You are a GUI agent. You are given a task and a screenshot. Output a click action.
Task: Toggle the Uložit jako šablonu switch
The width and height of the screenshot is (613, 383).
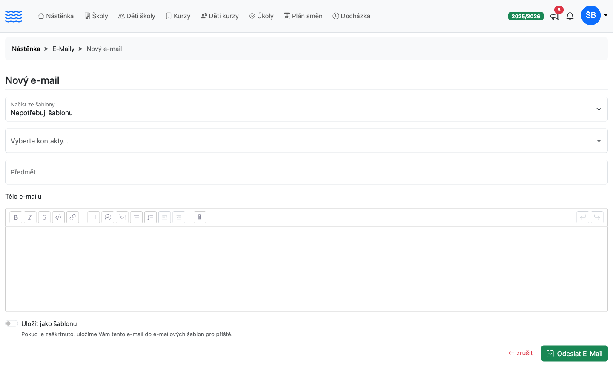point(11,323)
